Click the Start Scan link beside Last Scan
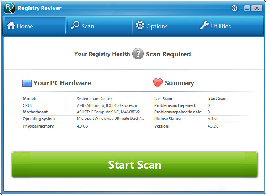Screen dimensions: 266x195 coord(217,98)
